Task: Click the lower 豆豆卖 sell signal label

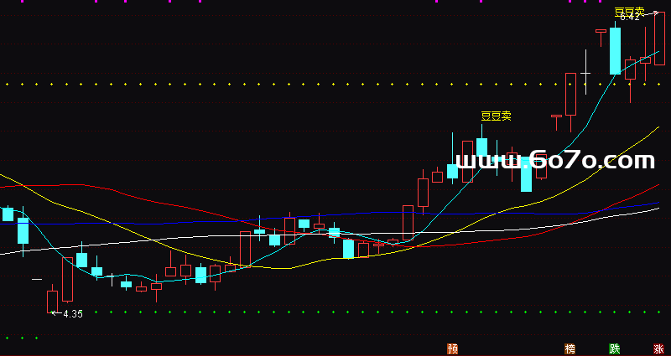Action: click(496, 116)
